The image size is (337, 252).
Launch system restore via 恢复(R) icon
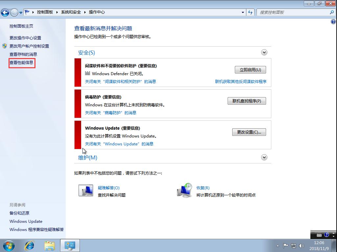(184, 190)
